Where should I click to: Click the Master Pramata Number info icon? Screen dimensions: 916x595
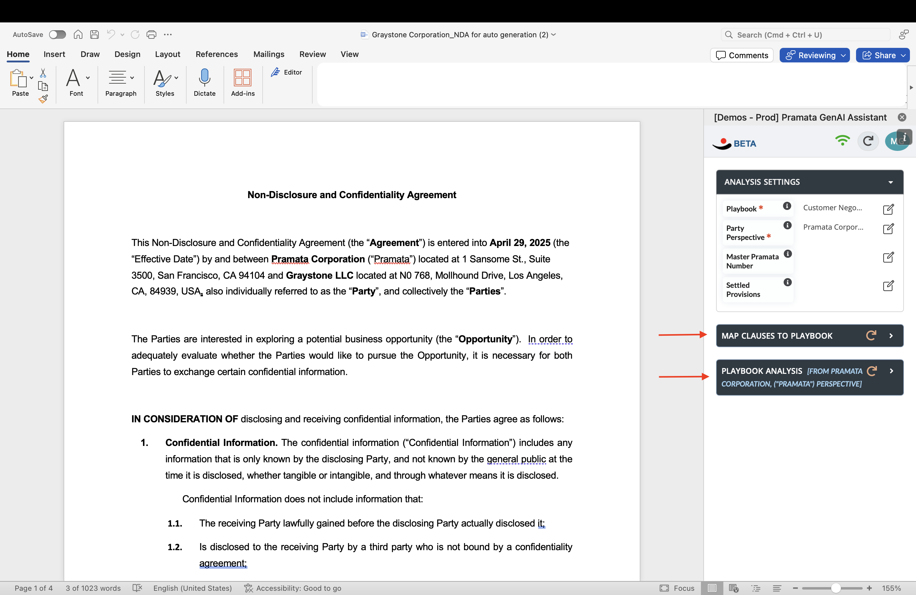pos(788,254)
